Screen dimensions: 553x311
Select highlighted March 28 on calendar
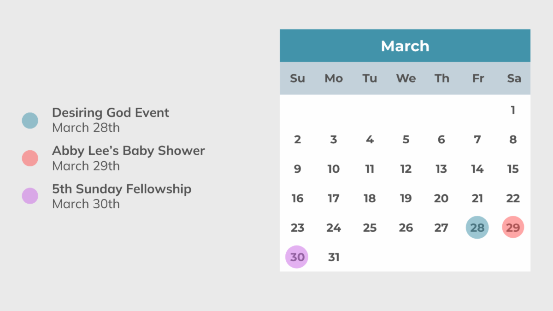(477, 228)
